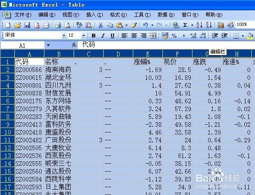Viewport: 255px width, 195px height.
Task: Click the New workbook icon
Action: coord(8,25)
